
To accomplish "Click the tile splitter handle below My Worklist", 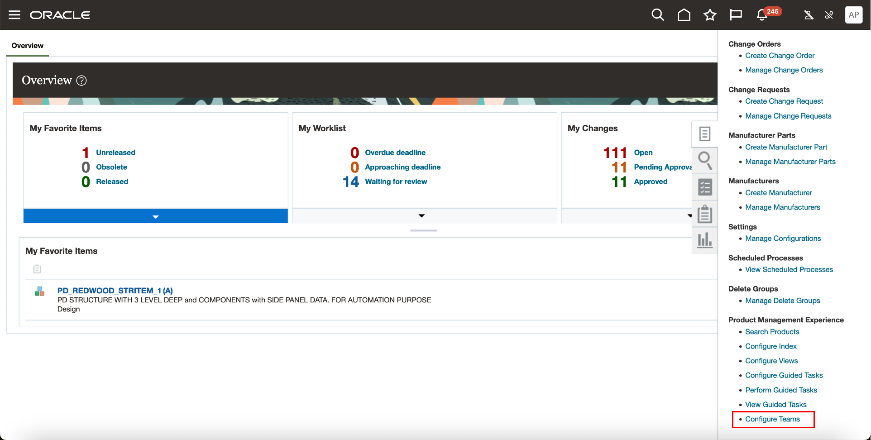I will pos(424,230).
